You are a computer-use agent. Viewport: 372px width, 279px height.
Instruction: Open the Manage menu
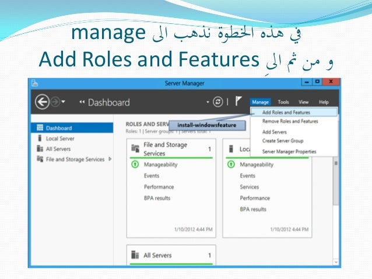[x=260, y=102]
